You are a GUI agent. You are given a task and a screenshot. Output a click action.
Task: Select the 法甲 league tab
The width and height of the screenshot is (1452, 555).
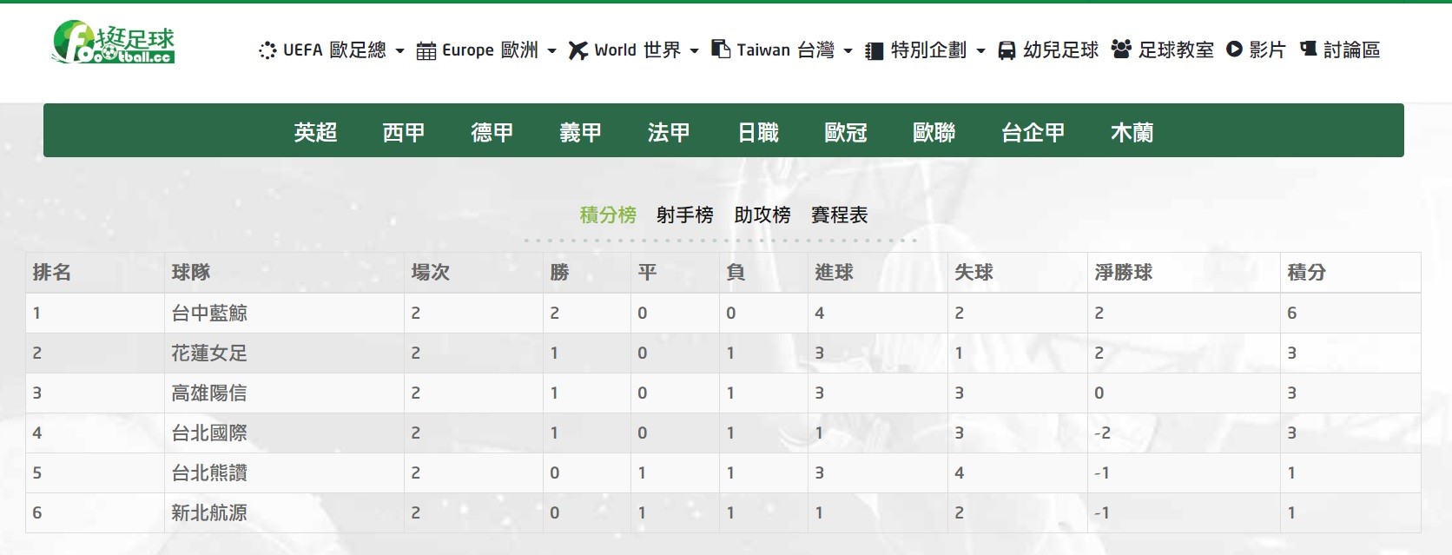pos(669,132)
